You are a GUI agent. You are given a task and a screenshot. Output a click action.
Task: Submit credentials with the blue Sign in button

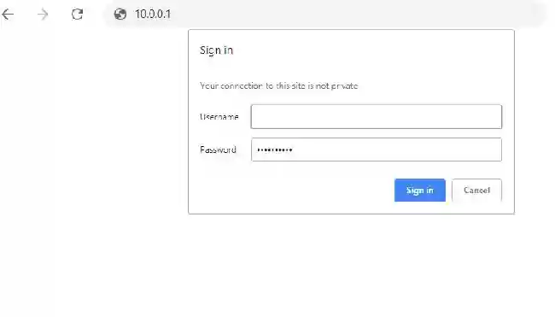point(420,191)
